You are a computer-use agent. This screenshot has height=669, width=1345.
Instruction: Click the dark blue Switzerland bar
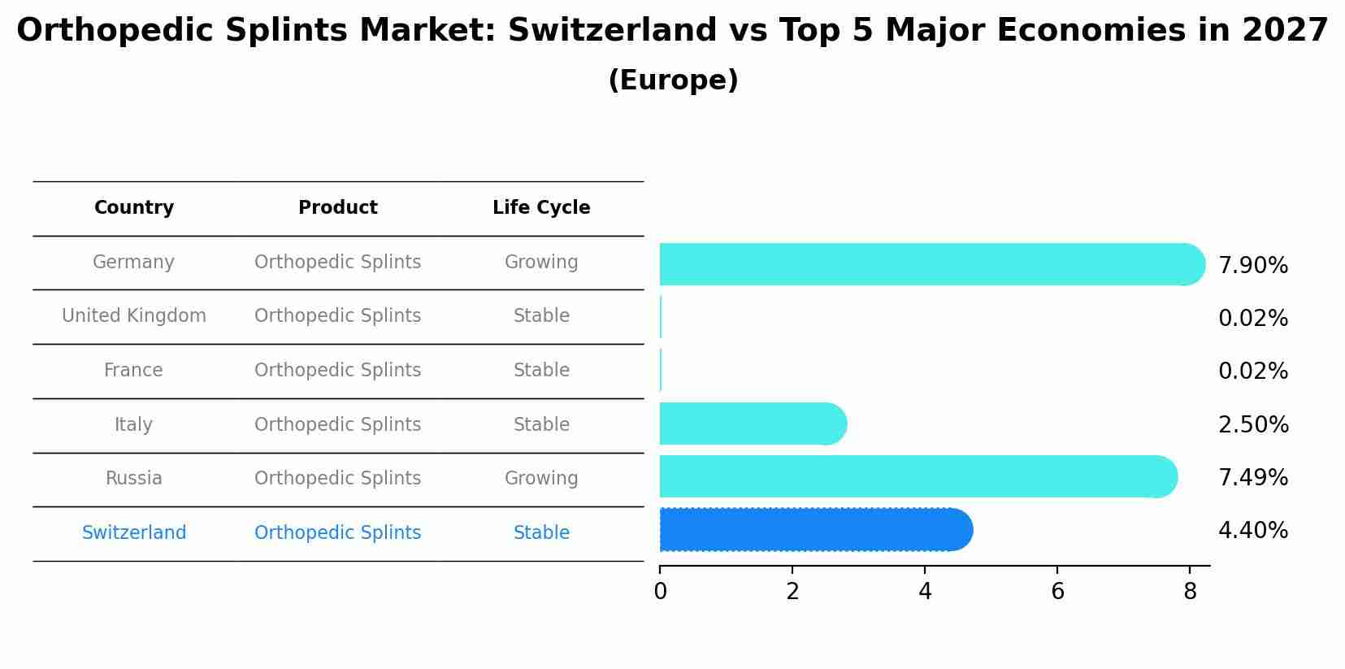tap(813, 530)
